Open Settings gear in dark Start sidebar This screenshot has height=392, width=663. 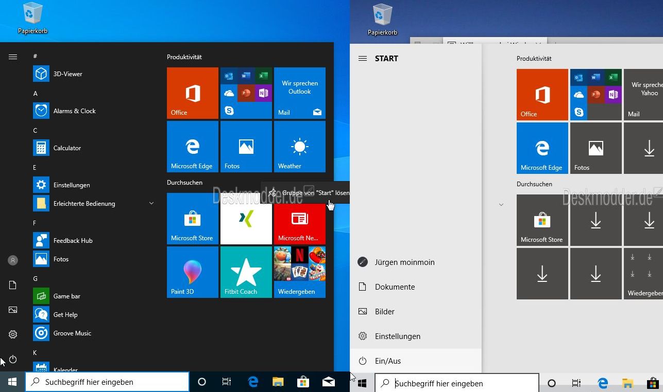tap(13, 334)
